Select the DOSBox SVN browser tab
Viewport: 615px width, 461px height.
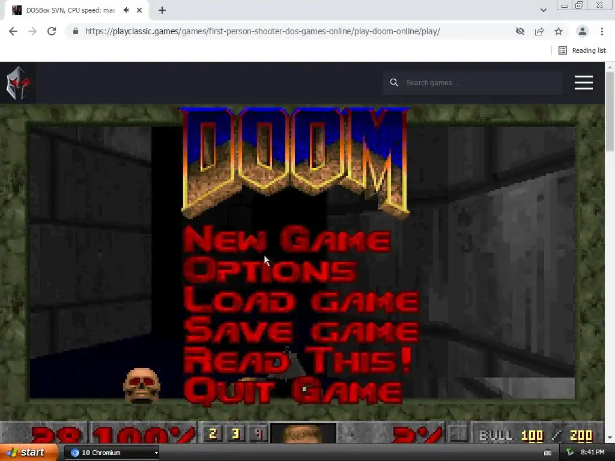[71, 10]
